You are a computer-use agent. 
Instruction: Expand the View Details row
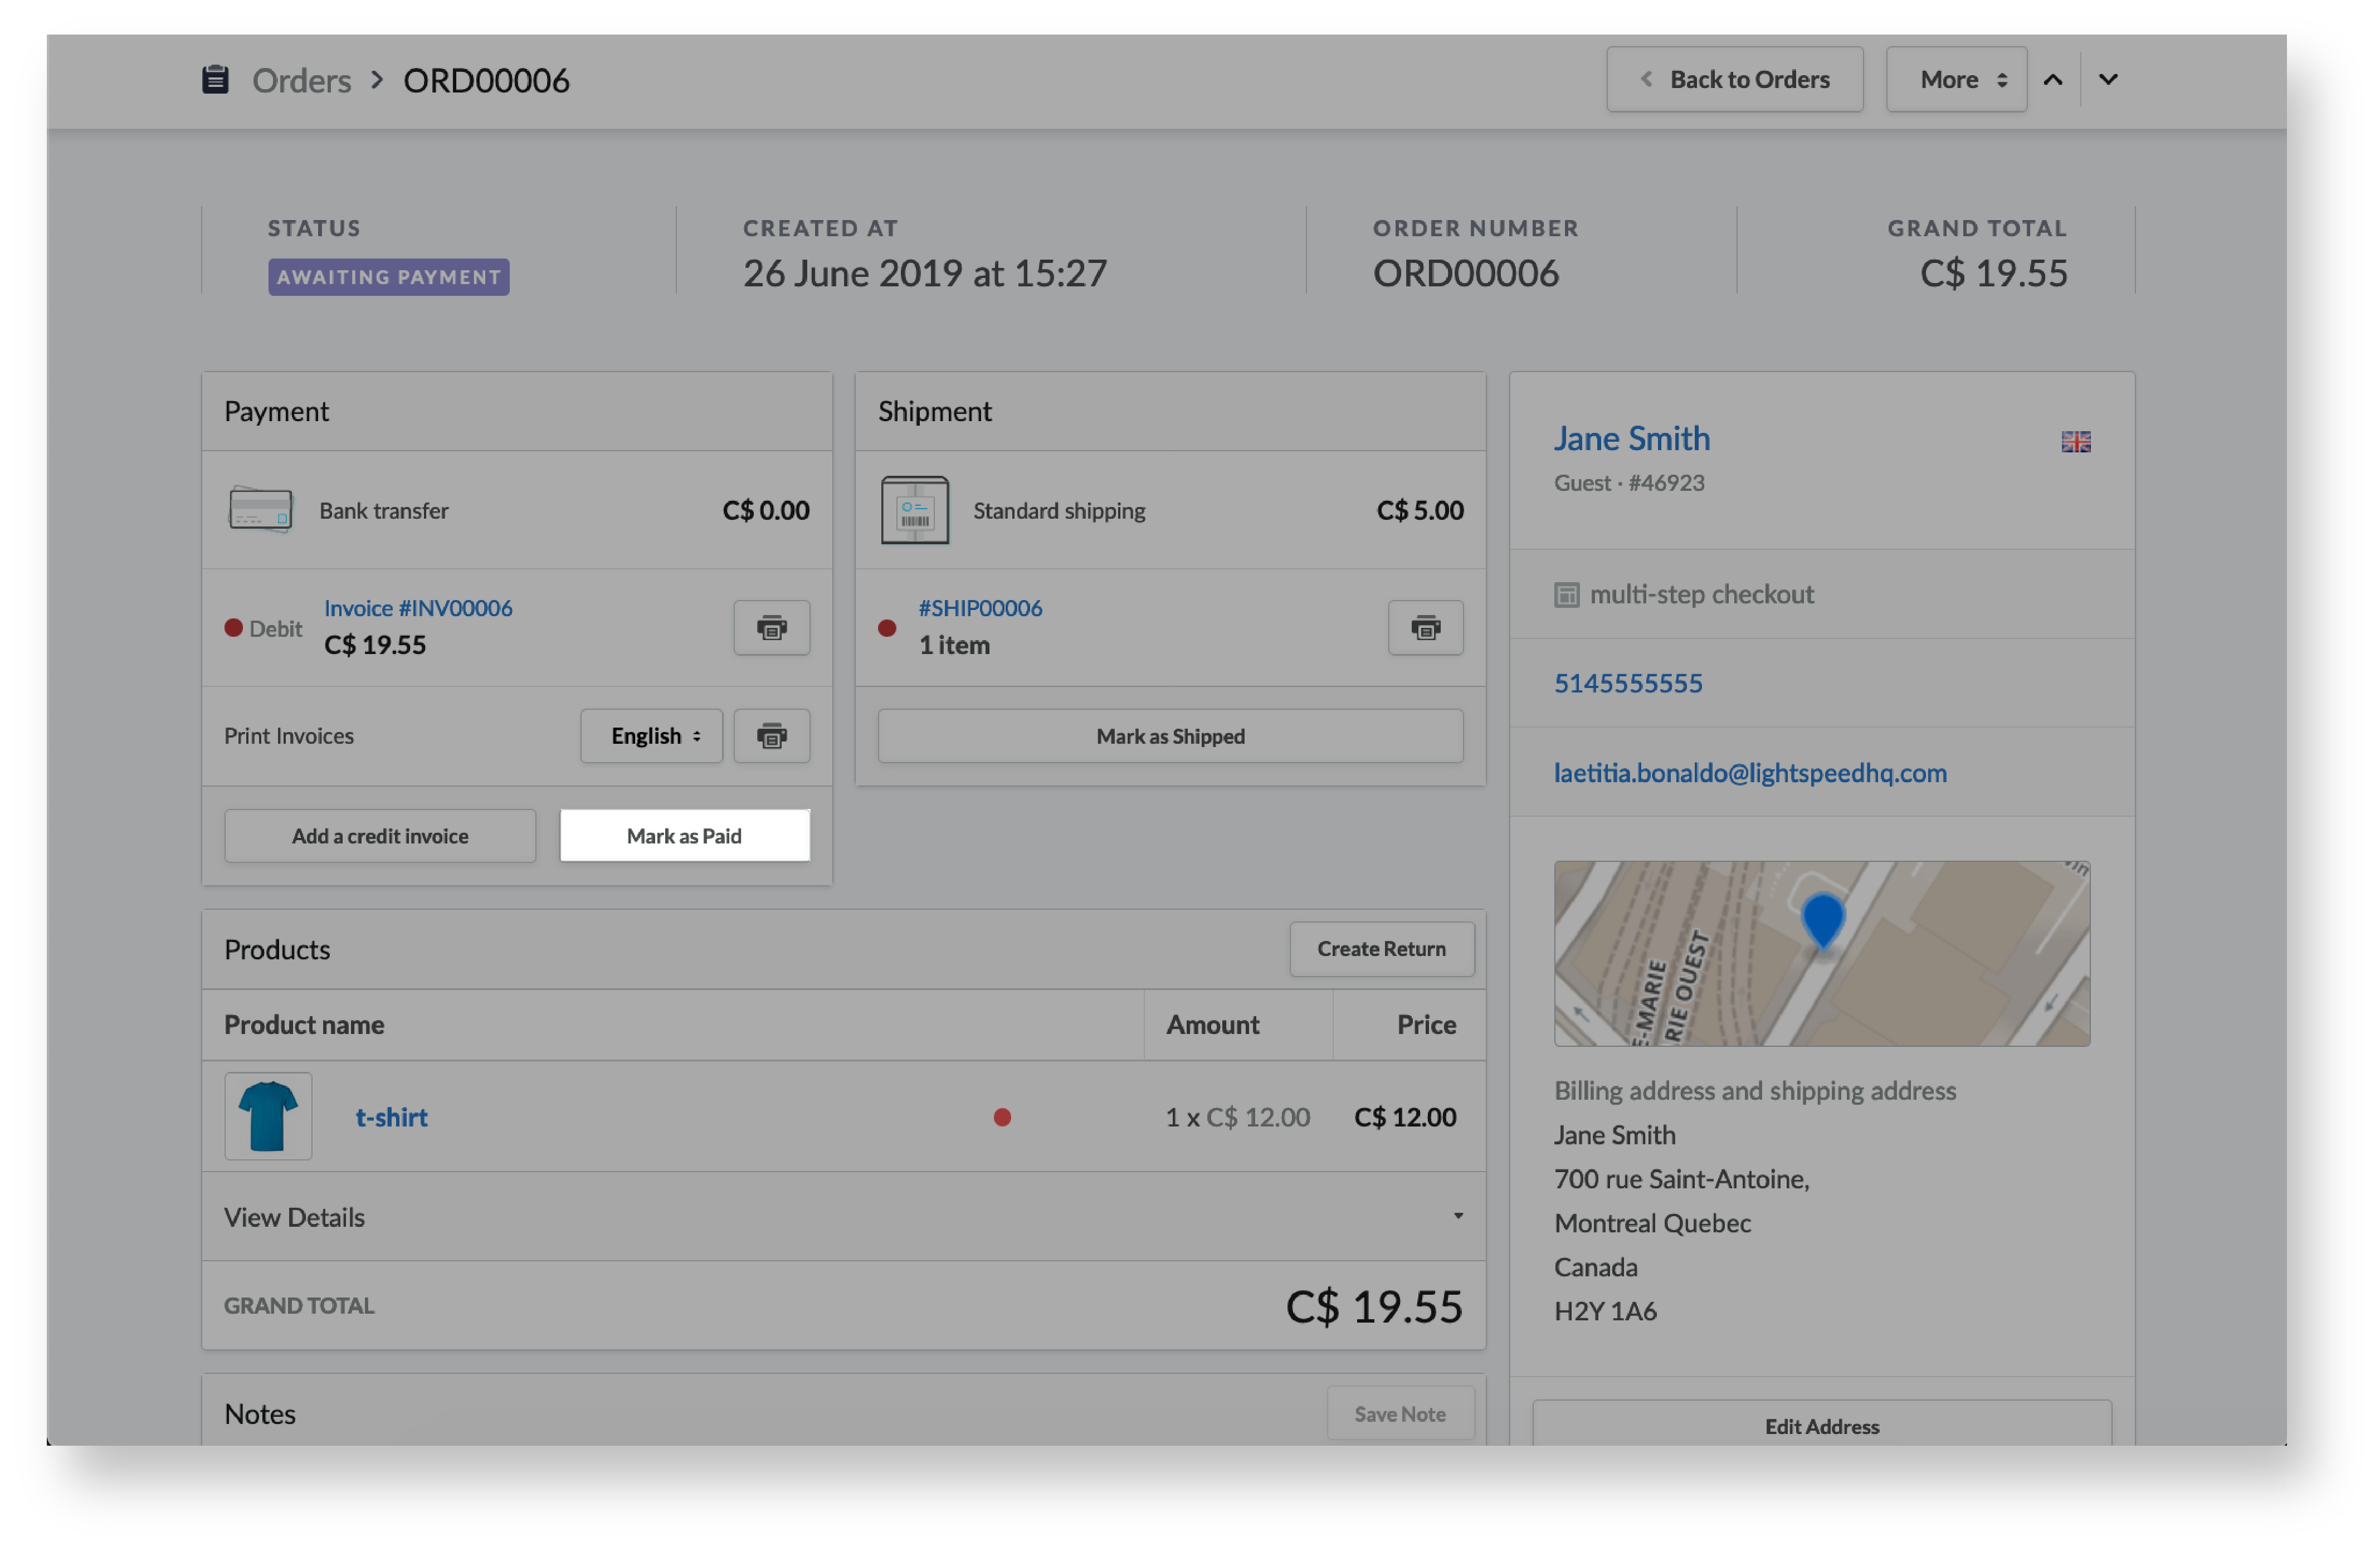pos(843,1217)
